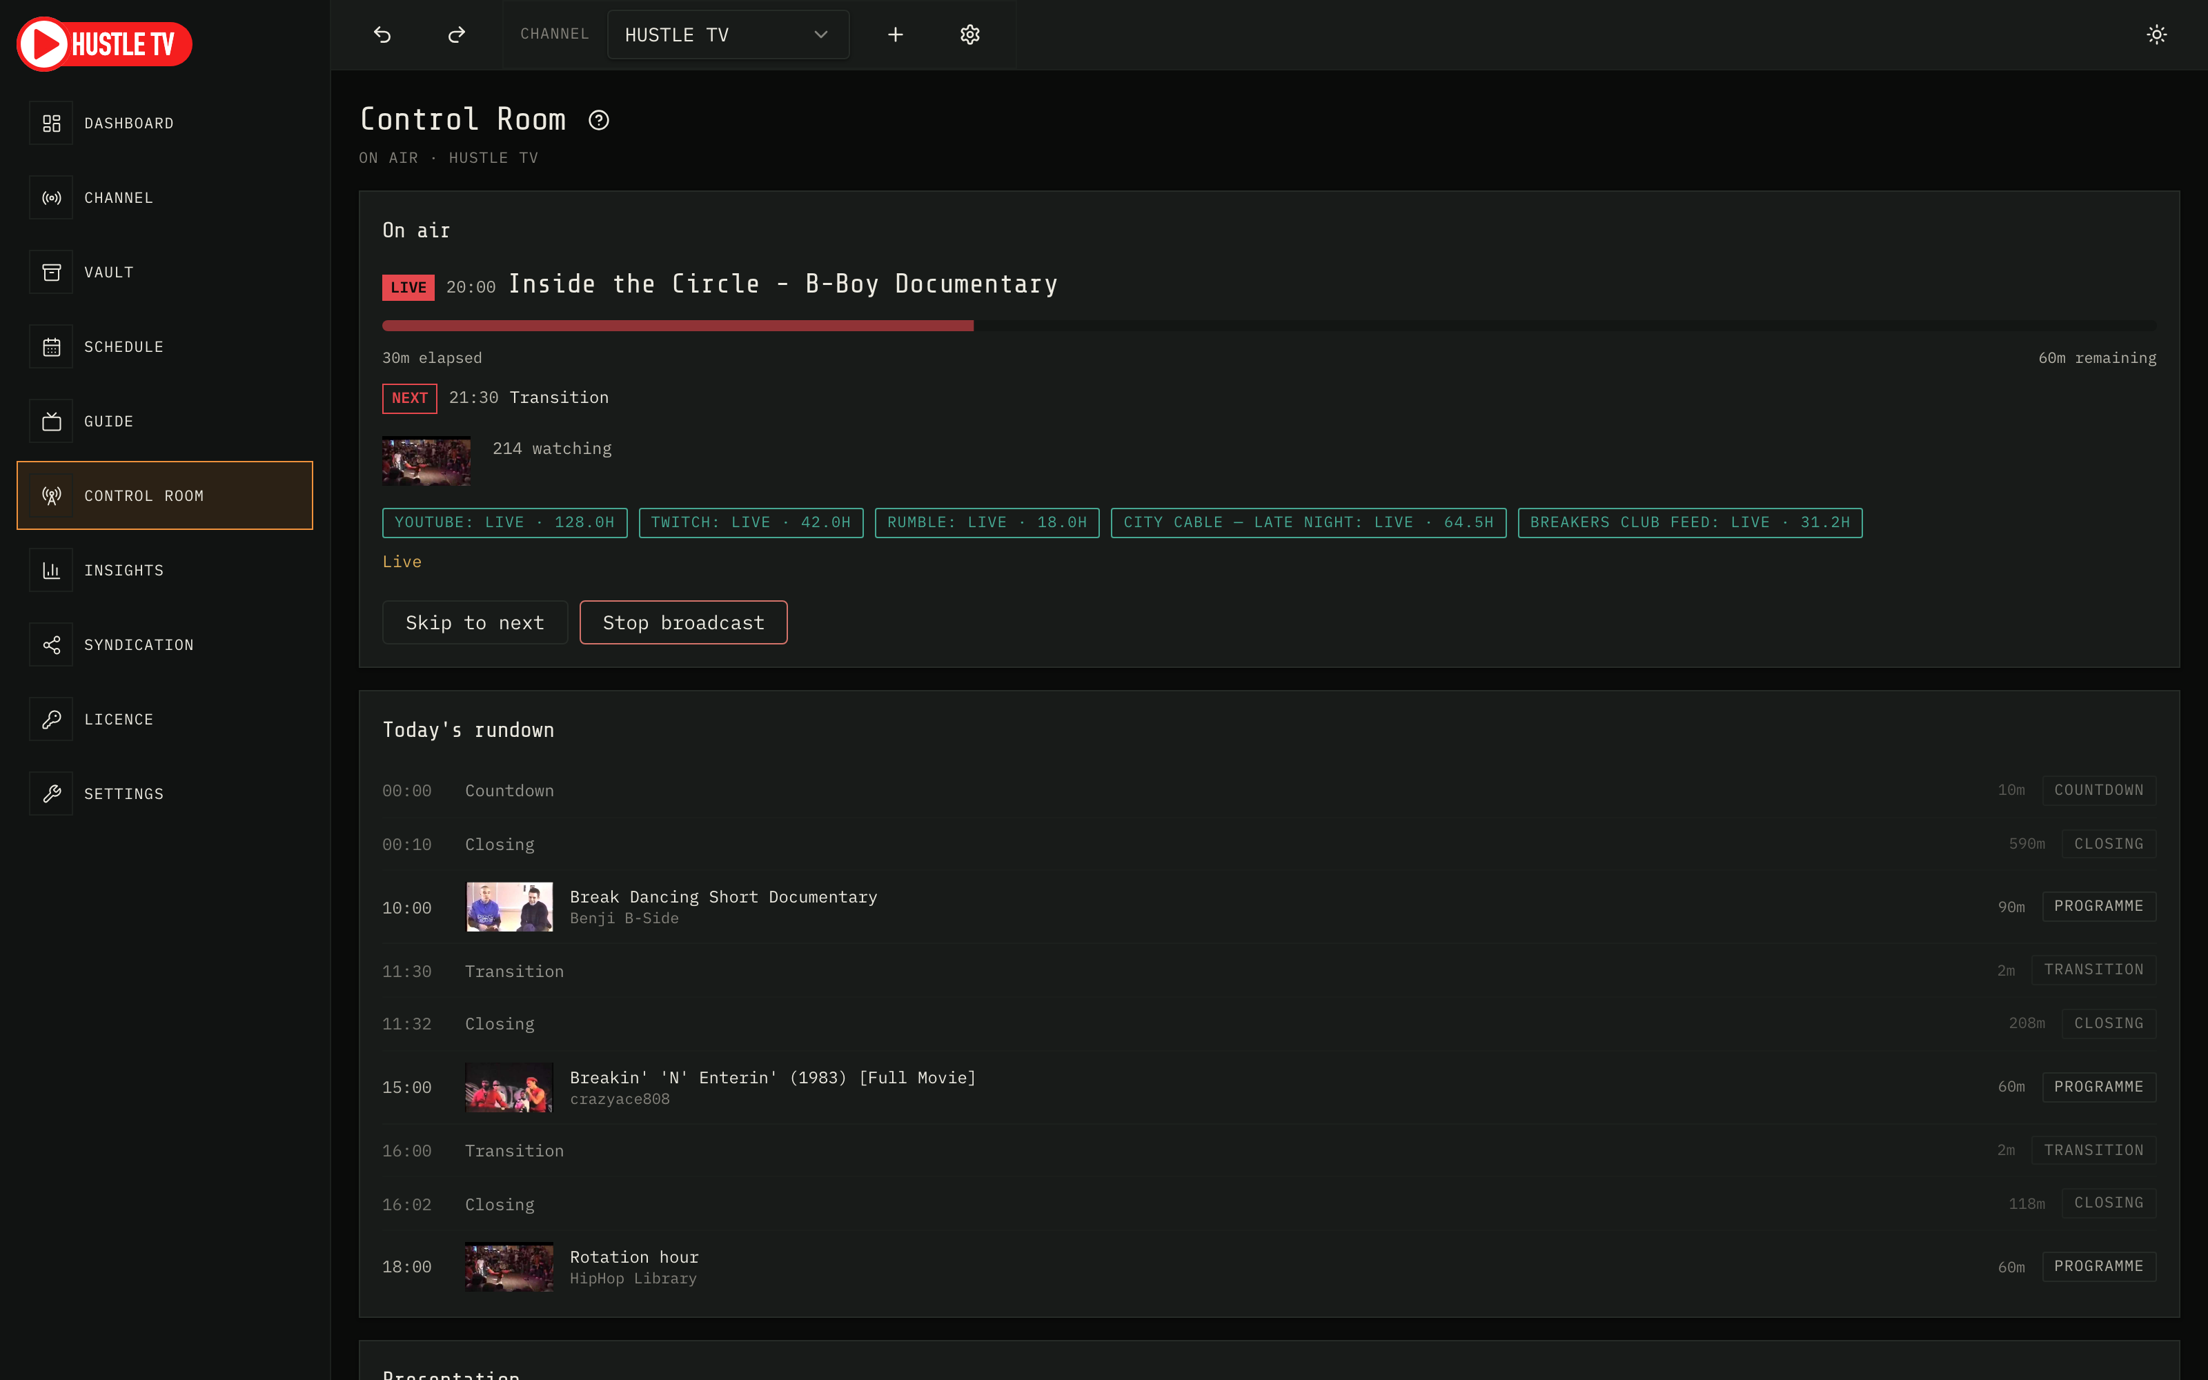Open the Syndication menu item

pyautogui.click(x=164, y=645)
